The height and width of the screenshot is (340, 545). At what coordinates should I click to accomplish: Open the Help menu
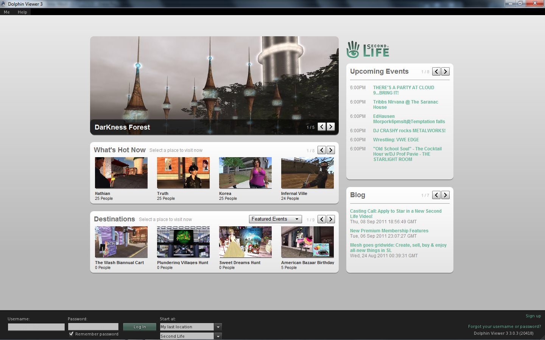[x=22, y=12]
